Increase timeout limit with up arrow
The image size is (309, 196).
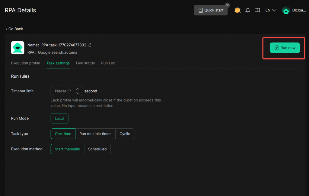coord(78,89)
